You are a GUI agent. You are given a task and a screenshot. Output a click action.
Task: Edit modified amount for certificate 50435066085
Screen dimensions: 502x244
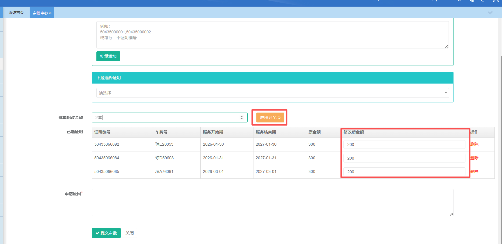(x=404, y=172)
